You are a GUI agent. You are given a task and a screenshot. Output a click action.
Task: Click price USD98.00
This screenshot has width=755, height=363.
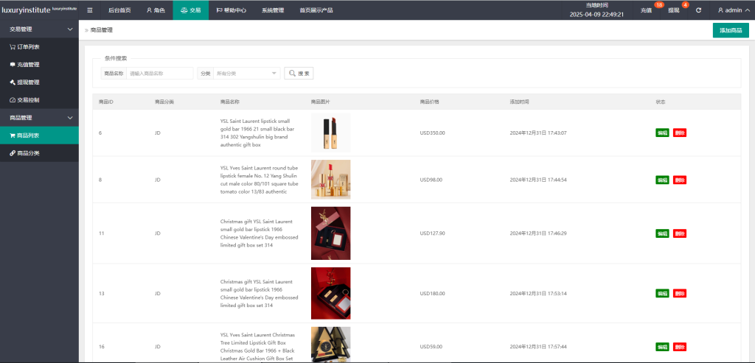(431, 180)
